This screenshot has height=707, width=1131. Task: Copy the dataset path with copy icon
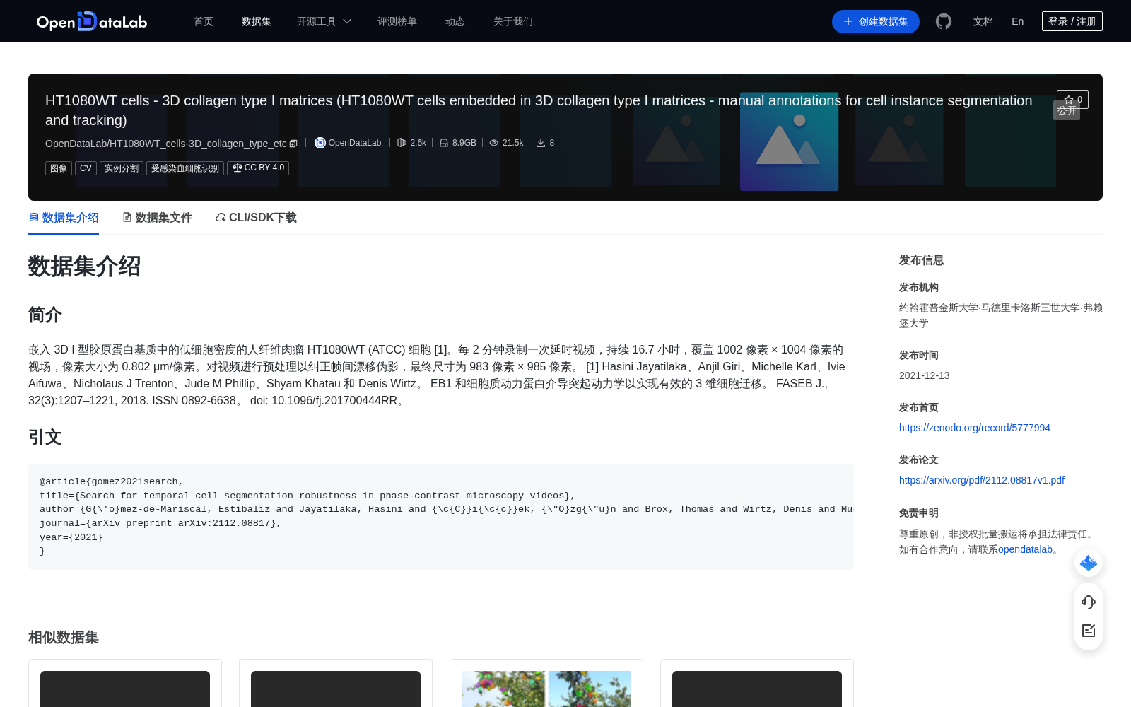click(x=293, y=144)
